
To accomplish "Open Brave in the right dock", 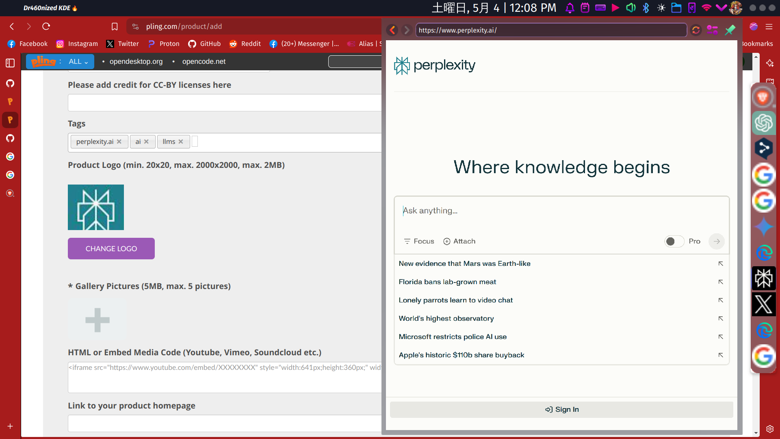I will point(763,98).
